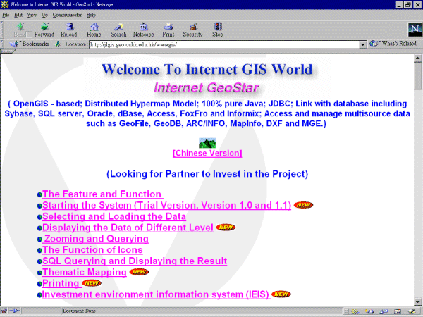
Task: Collapse the navigation toolbar grip handle
Action: pos(2,30)
